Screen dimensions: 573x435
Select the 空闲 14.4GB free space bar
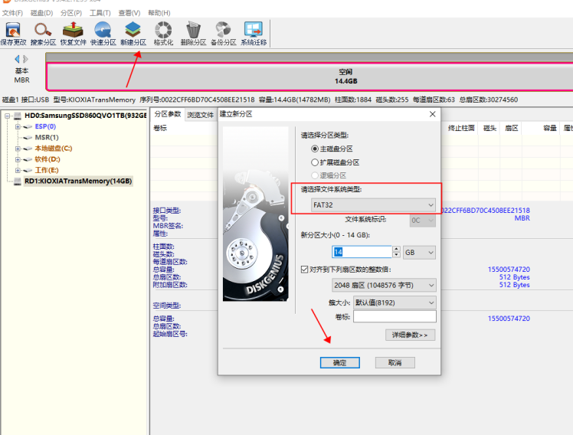point(309,77)
